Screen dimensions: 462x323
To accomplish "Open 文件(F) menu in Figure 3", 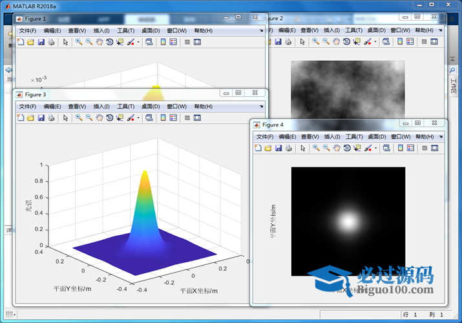I will pyautogui.click(x=28, y=107).
